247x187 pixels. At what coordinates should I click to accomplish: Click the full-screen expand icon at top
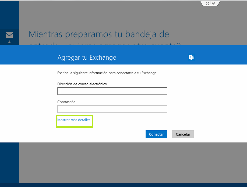(x=207, y=3)
